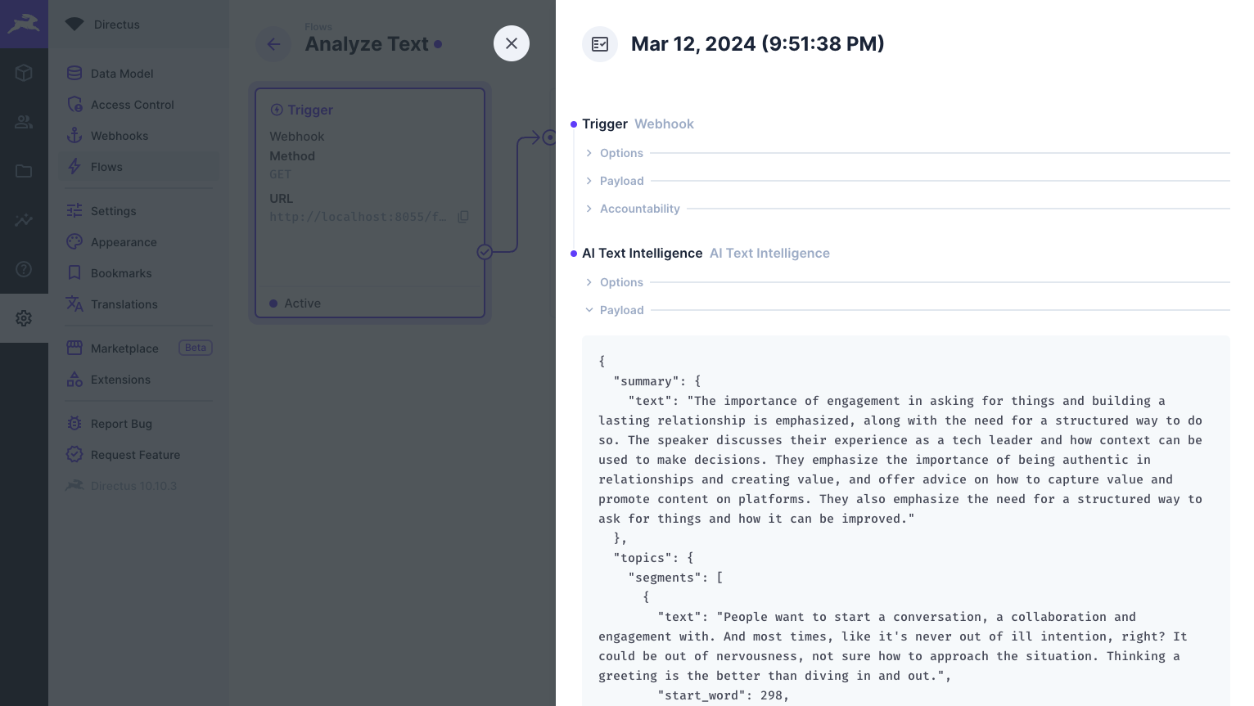The image size is (1254, 706).
Task: Click the Trigger panel header icon
Action: tap(277, 110)
